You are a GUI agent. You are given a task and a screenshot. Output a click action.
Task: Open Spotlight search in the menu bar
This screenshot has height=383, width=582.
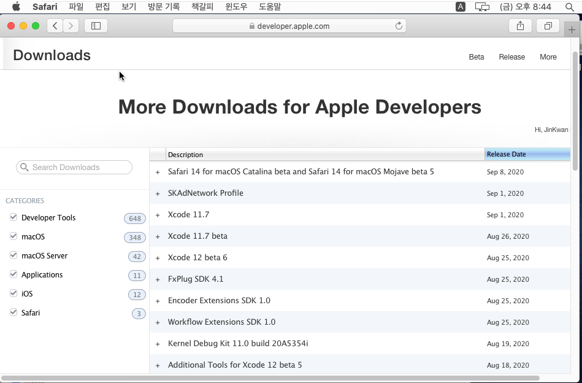(569, 7)
